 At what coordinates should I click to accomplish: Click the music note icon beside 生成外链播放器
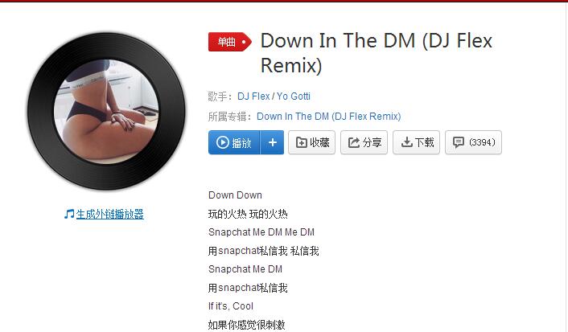(x=69, y=214)
